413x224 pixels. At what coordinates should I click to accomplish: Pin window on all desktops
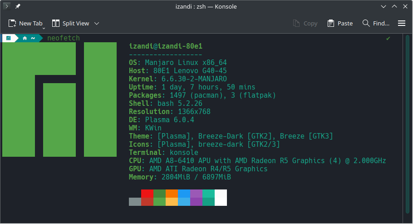pos(18,6)
